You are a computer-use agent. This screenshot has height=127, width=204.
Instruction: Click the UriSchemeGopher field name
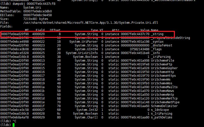164,68
